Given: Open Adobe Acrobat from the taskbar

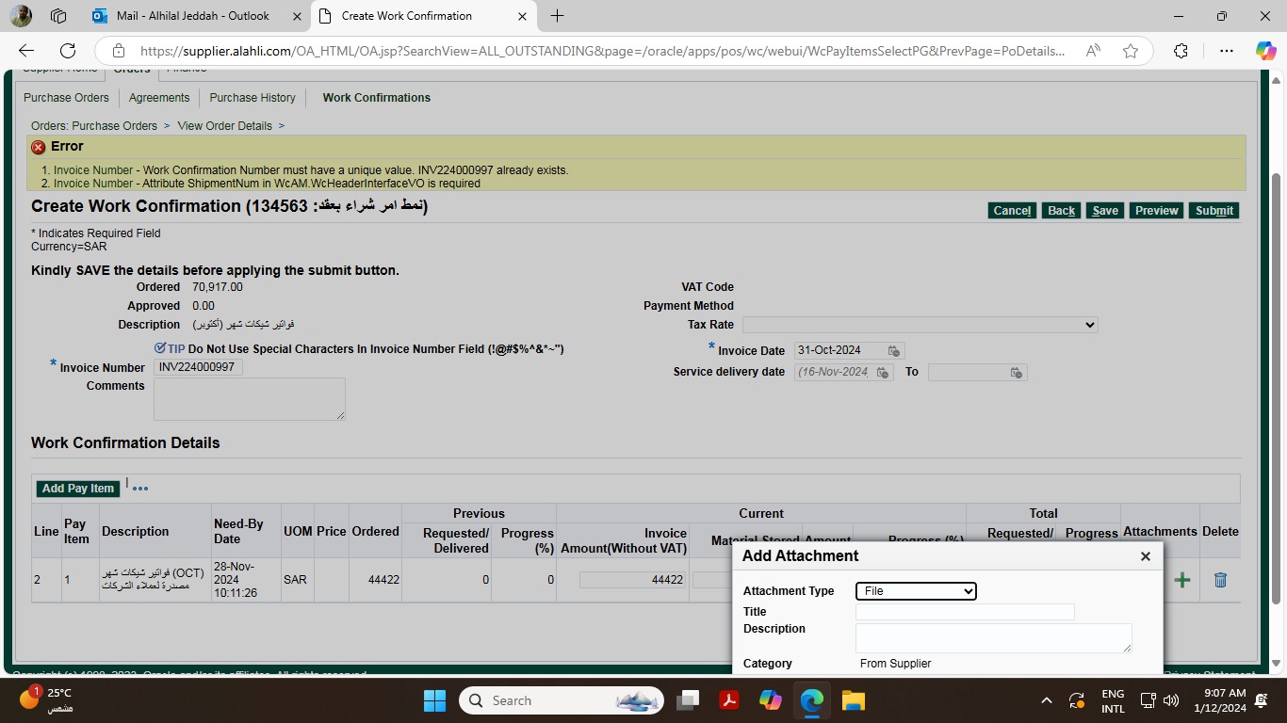Looking at the screenshot, I should click(728, 700).
